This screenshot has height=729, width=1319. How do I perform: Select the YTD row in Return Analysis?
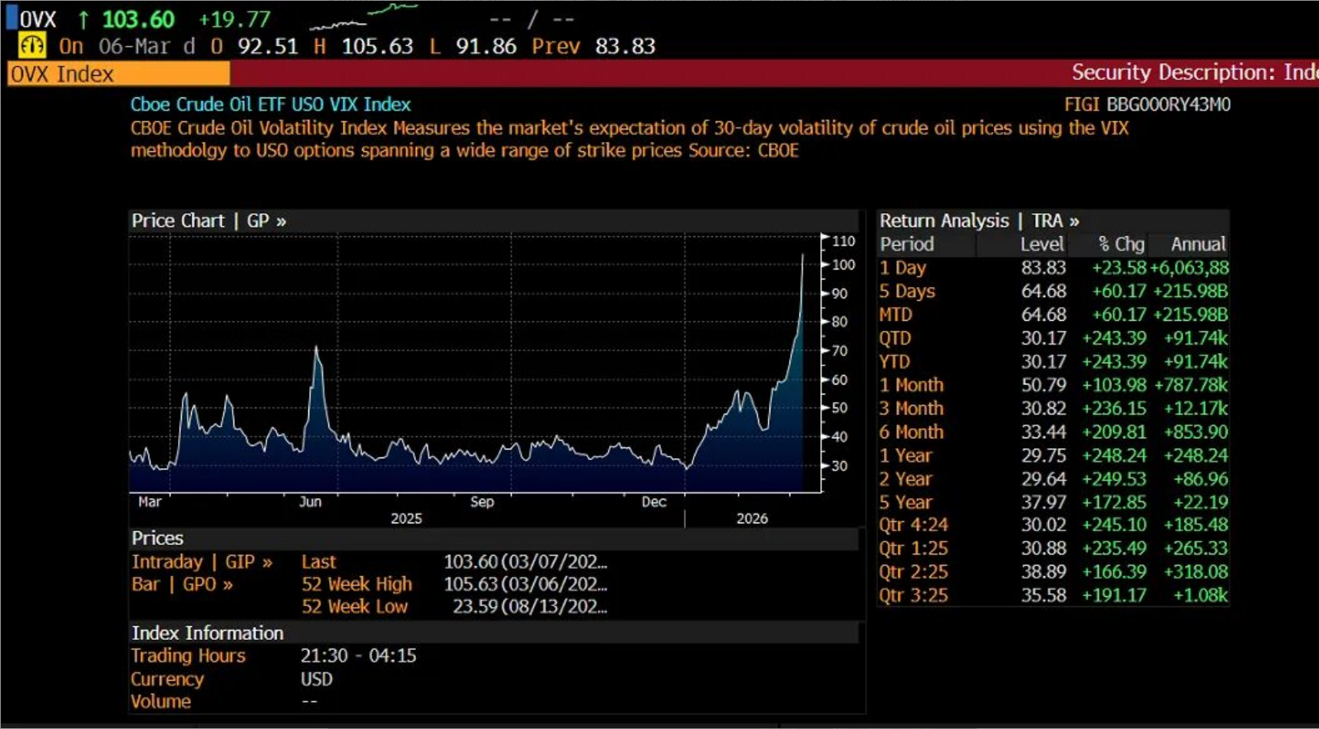1053,361
